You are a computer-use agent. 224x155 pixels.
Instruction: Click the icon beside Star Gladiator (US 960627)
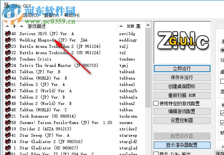point(8,148)
